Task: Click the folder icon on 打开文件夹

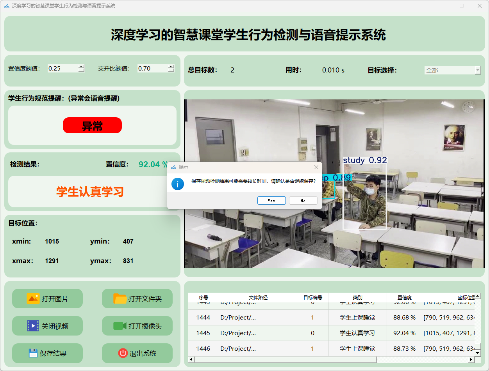Action: click(120, 299)
